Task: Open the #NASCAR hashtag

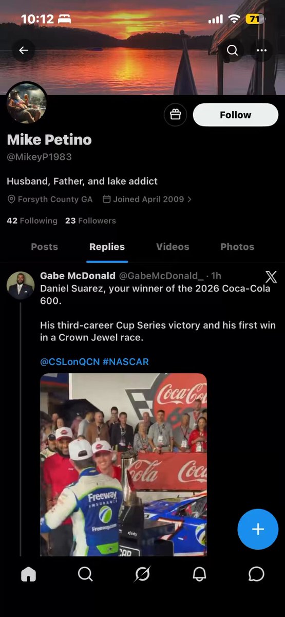Action: pos(126,362)
